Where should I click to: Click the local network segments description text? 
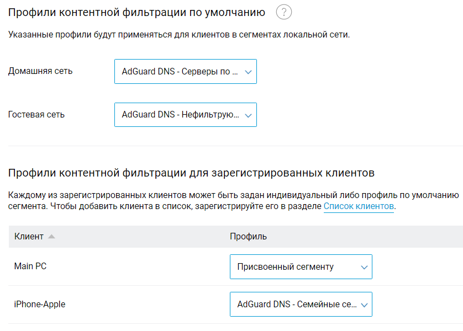pos(179,35)
